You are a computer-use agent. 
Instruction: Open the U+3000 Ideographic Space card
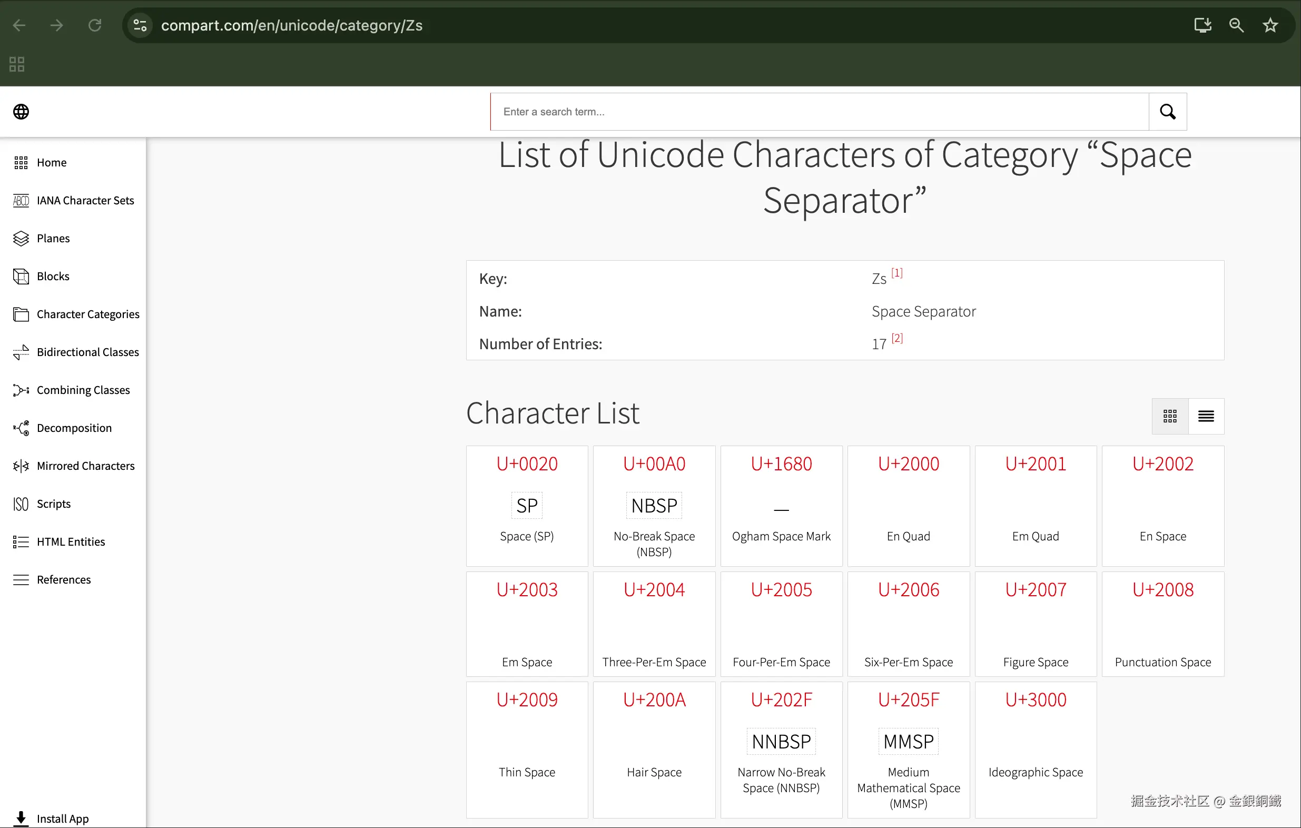[x=1035, y=748]
